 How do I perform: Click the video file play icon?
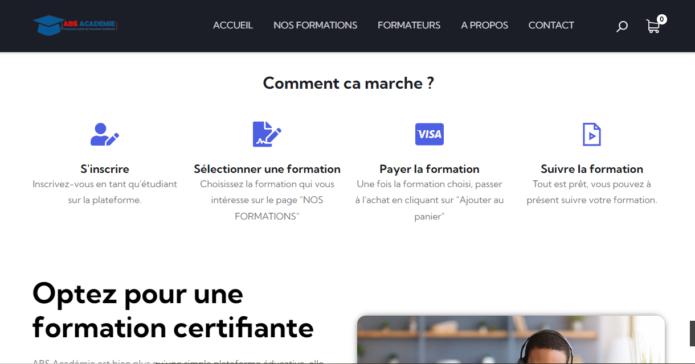592,134
